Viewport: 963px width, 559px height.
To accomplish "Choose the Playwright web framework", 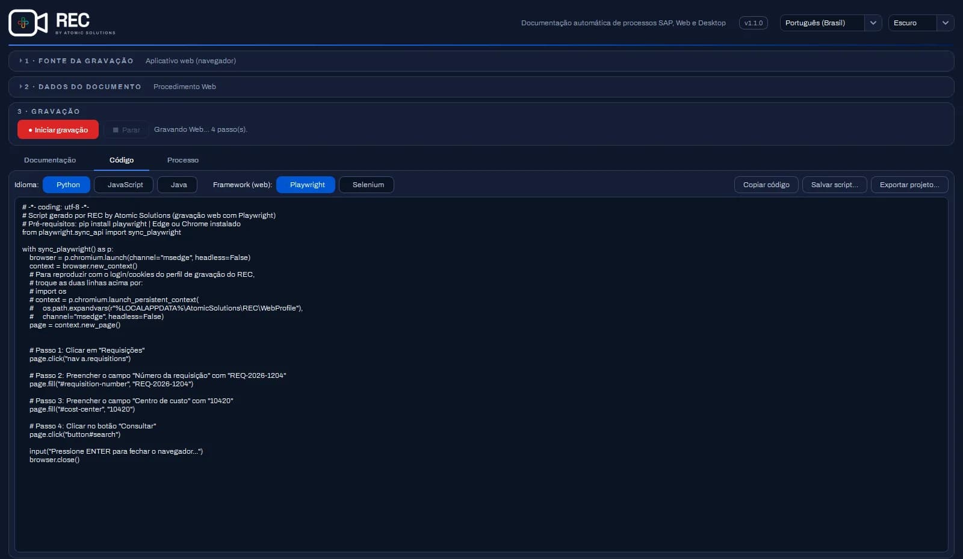I will [x=306, y=185].
